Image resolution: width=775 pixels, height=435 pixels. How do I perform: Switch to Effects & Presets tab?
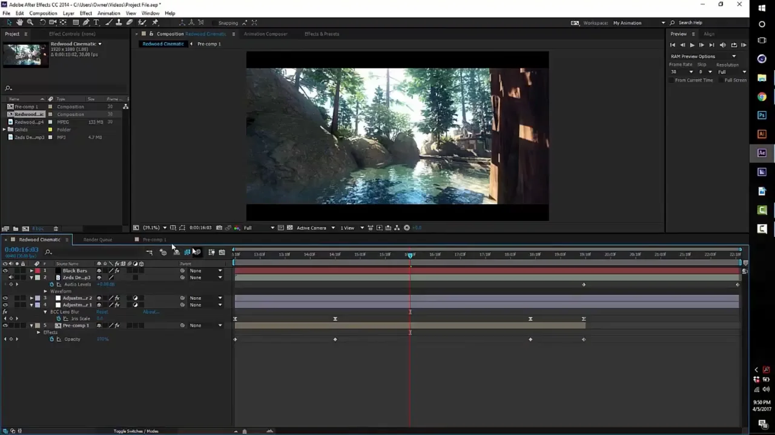[x=322, y=34]
